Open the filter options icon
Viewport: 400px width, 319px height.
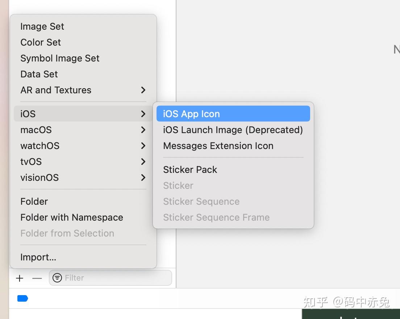(x=57, y=278)
